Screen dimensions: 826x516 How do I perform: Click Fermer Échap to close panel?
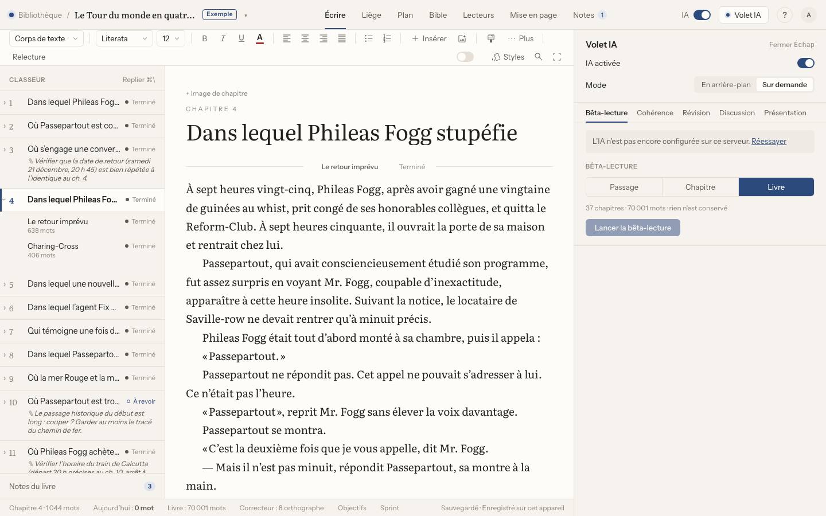792,44
